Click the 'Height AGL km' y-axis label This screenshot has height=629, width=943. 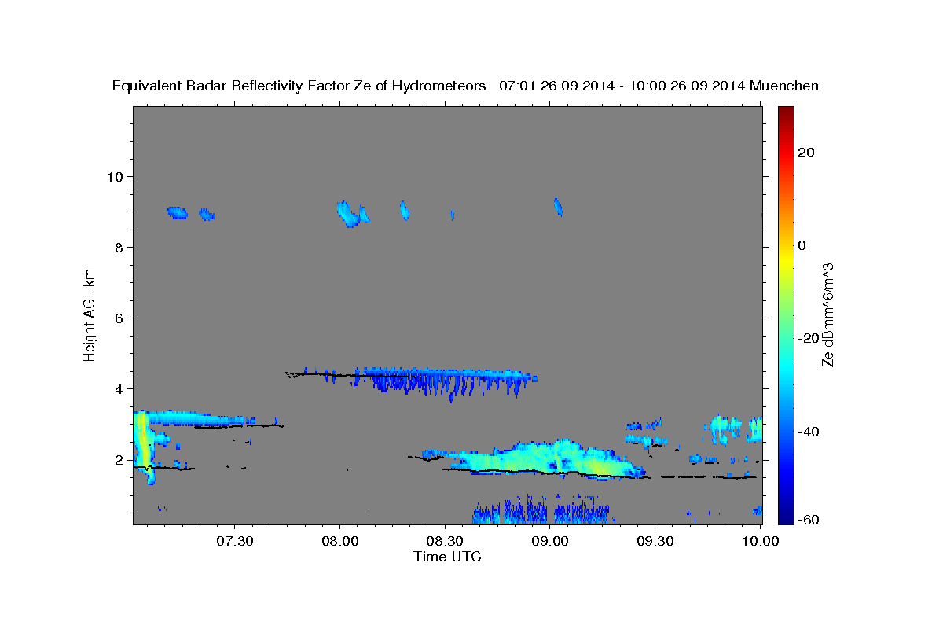tap(90, 314)
